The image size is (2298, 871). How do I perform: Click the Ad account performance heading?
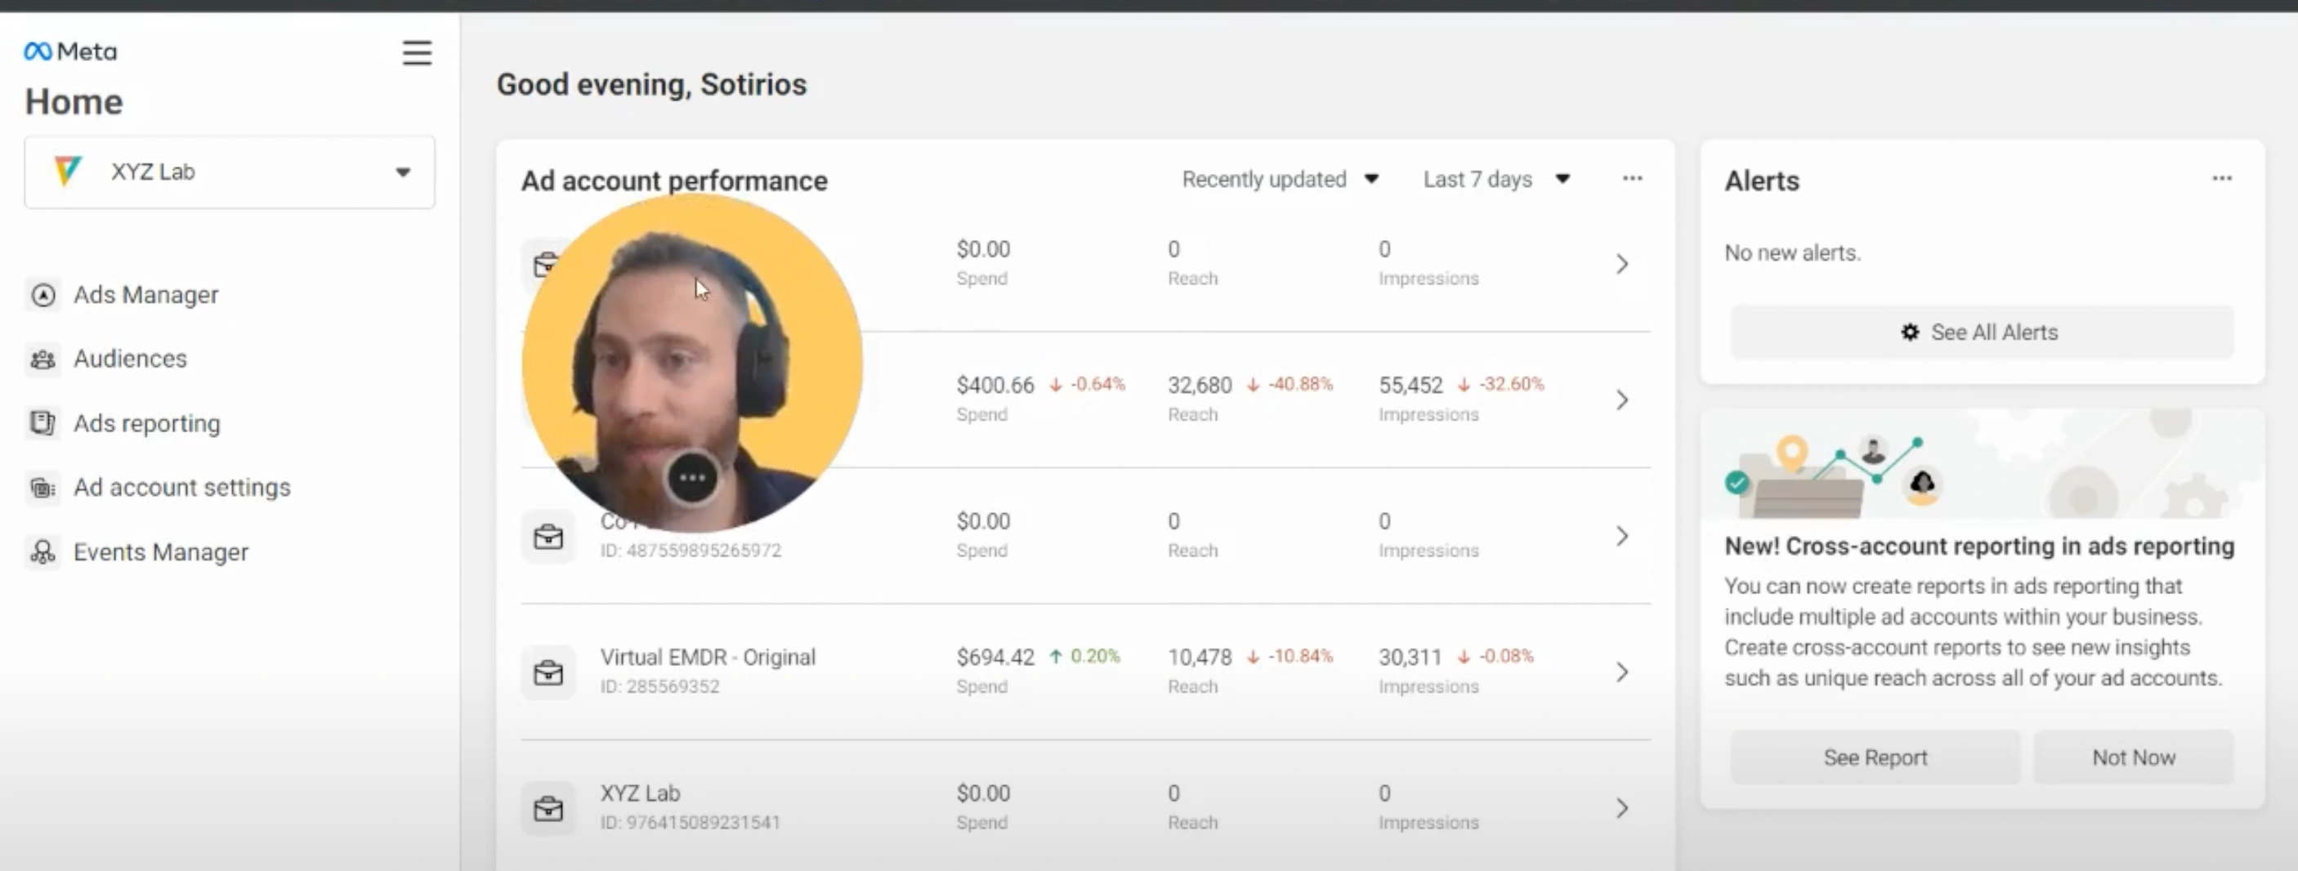674,181
